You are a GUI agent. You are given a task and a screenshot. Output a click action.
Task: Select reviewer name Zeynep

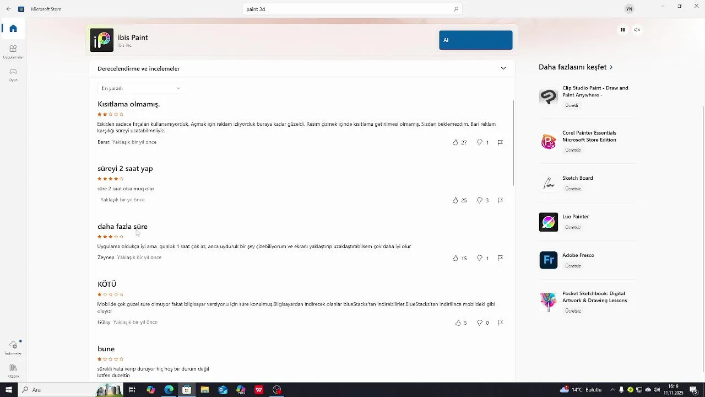click(106, 257)
